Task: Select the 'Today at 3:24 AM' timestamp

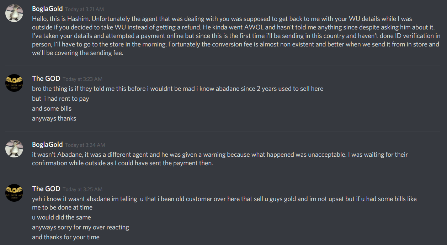Action: [85, 145]
